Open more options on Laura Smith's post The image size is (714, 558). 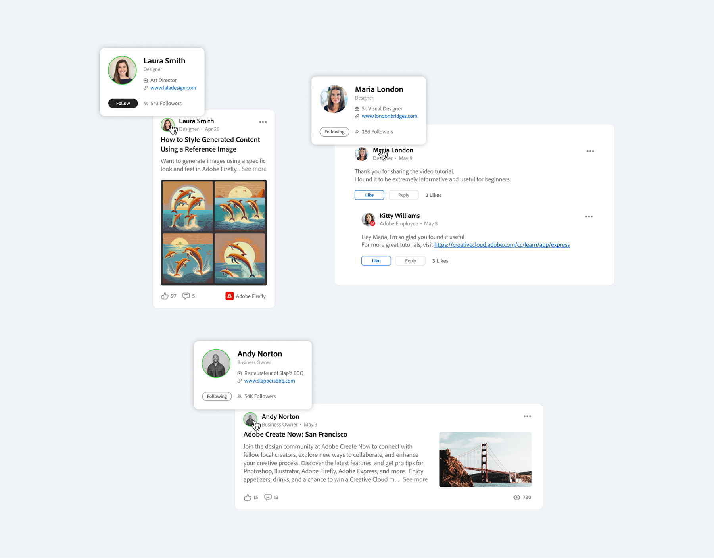(x=263, y=122)
